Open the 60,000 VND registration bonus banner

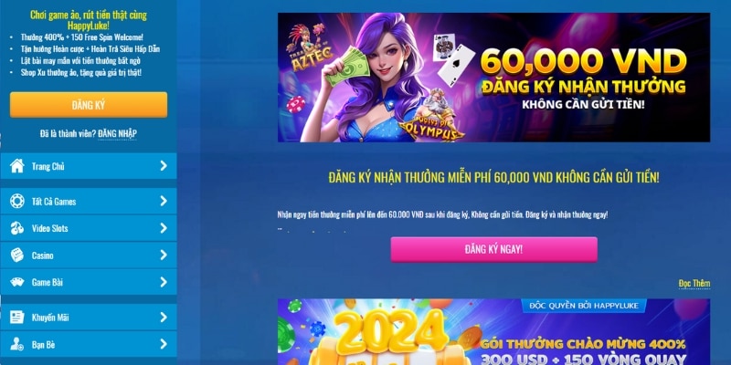[493, 78]
